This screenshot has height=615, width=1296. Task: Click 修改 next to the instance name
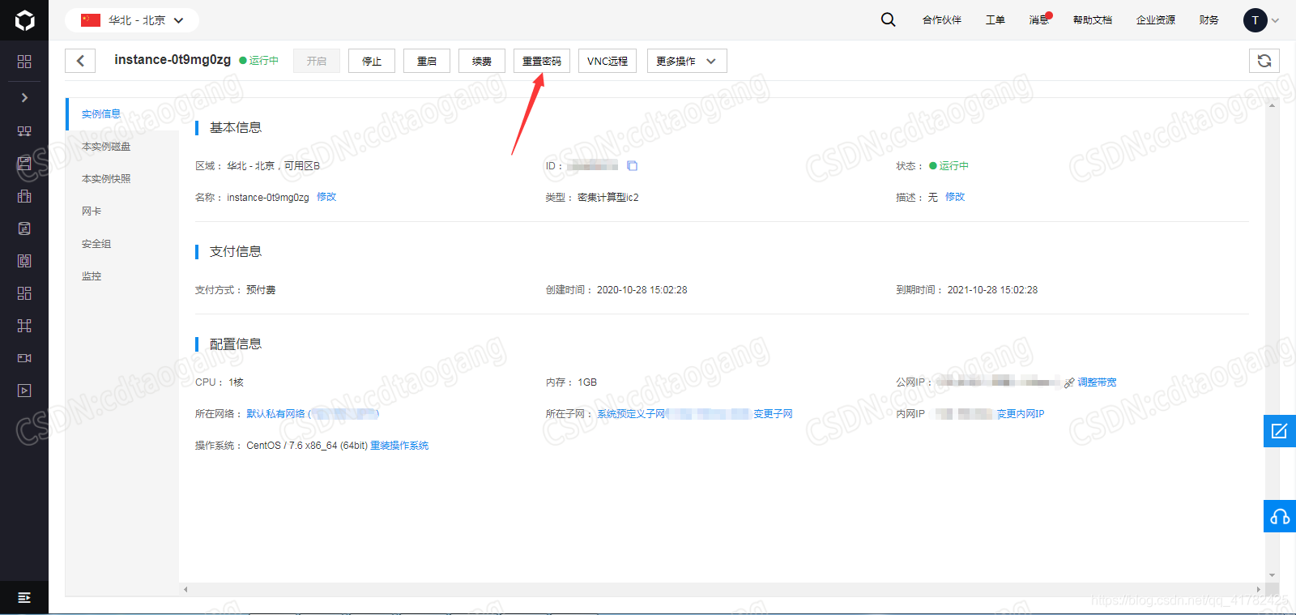(326, 197)
